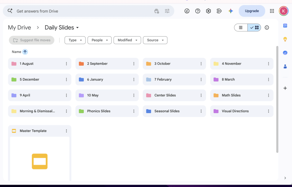Open the Settings gear icon
The height and width of the screenshot is (187, 292).
(208, 11)
